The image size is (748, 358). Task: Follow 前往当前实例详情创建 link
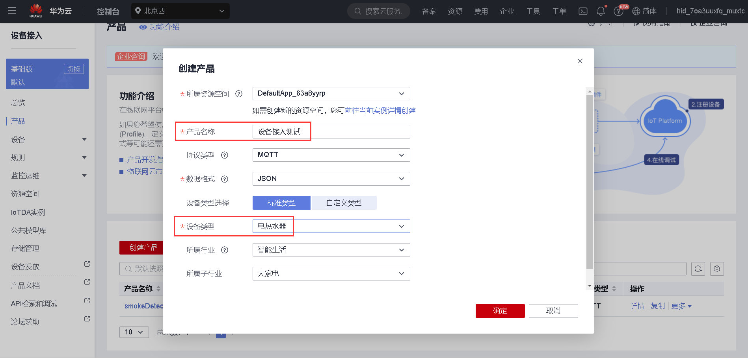(x=380, y=111)
